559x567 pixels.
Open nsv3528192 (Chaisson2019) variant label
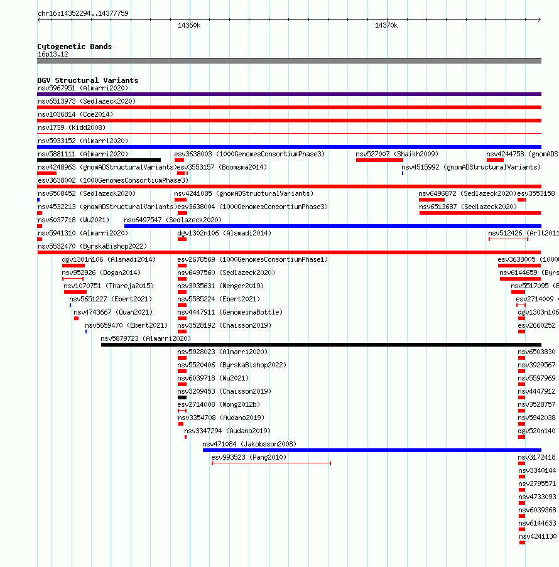point(224,326)
